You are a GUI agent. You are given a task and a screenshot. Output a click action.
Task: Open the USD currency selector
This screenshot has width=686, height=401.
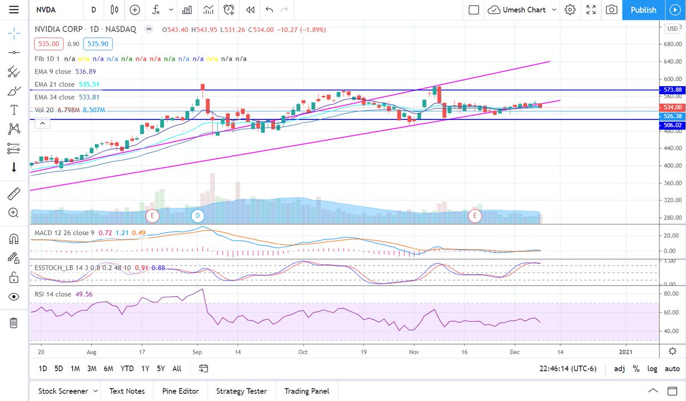coord(671,28)
